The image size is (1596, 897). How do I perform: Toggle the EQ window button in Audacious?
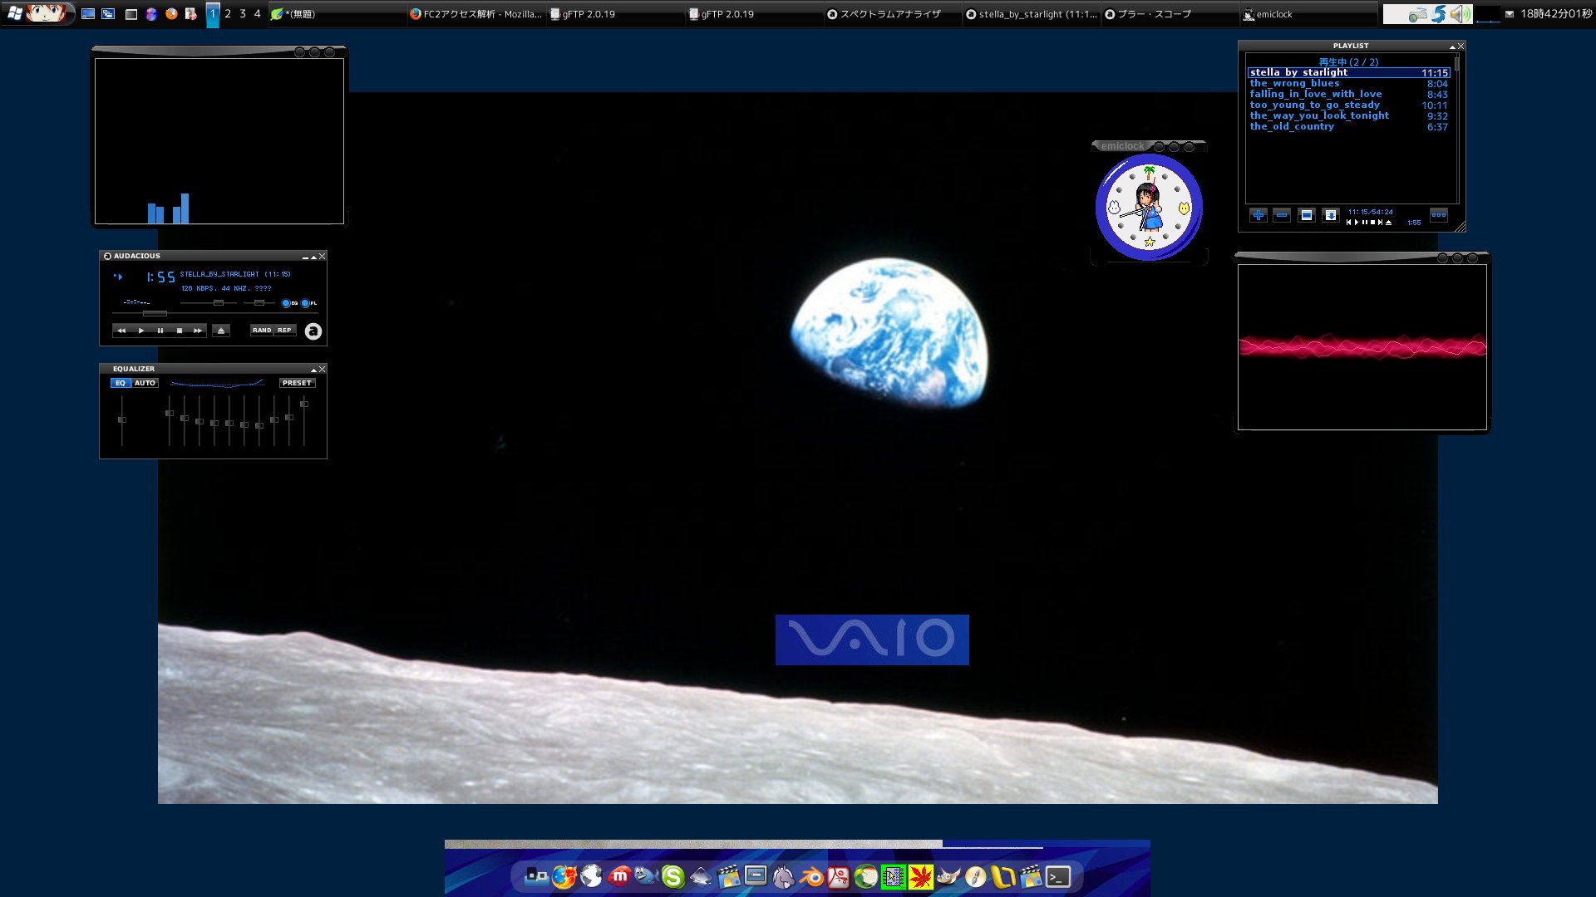click(287, 303)
